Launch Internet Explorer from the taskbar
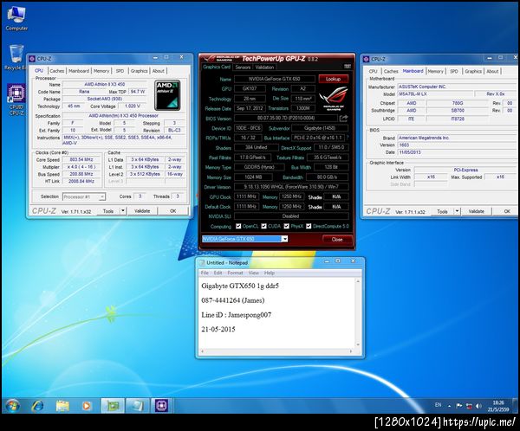Viewport: 520px width, 431px height. tap(38, 404)
